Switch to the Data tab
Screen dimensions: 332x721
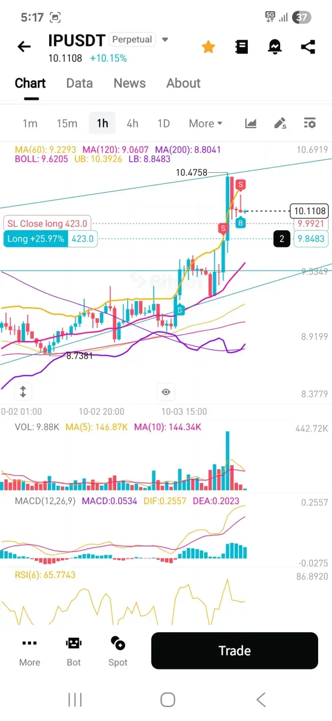79,83
